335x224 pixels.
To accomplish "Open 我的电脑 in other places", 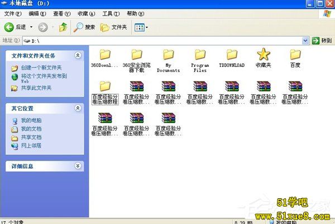I will click(x=31, y=120).
